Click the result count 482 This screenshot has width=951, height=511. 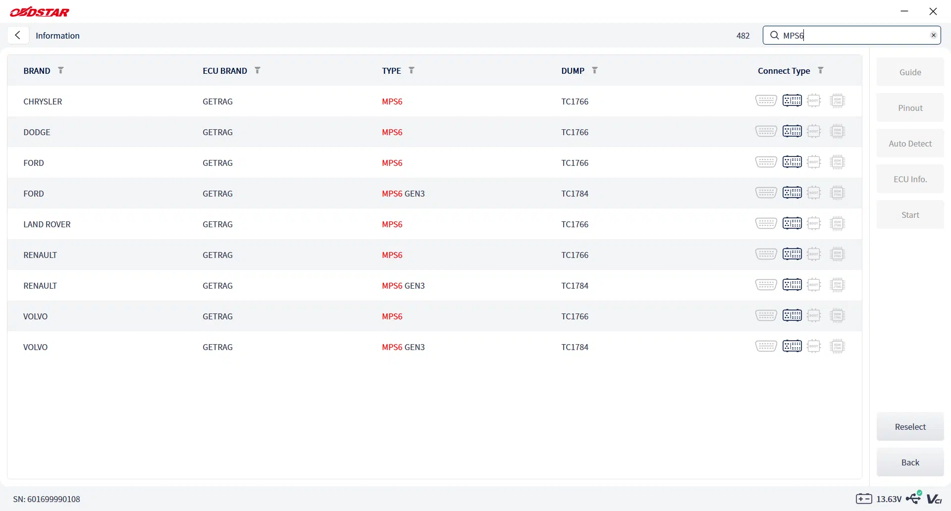(743, 36)
